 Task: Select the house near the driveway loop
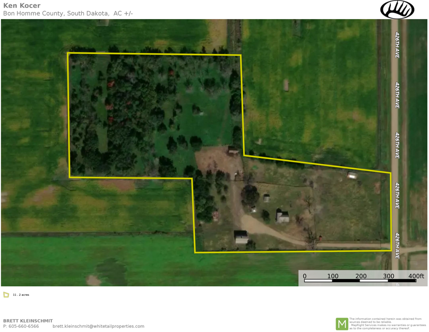click(x=281, y=216)
